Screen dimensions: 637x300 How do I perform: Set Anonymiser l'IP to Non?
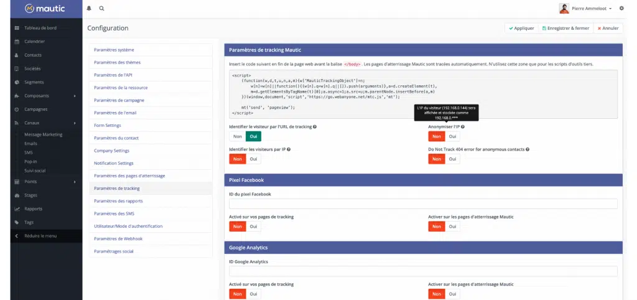437,136
